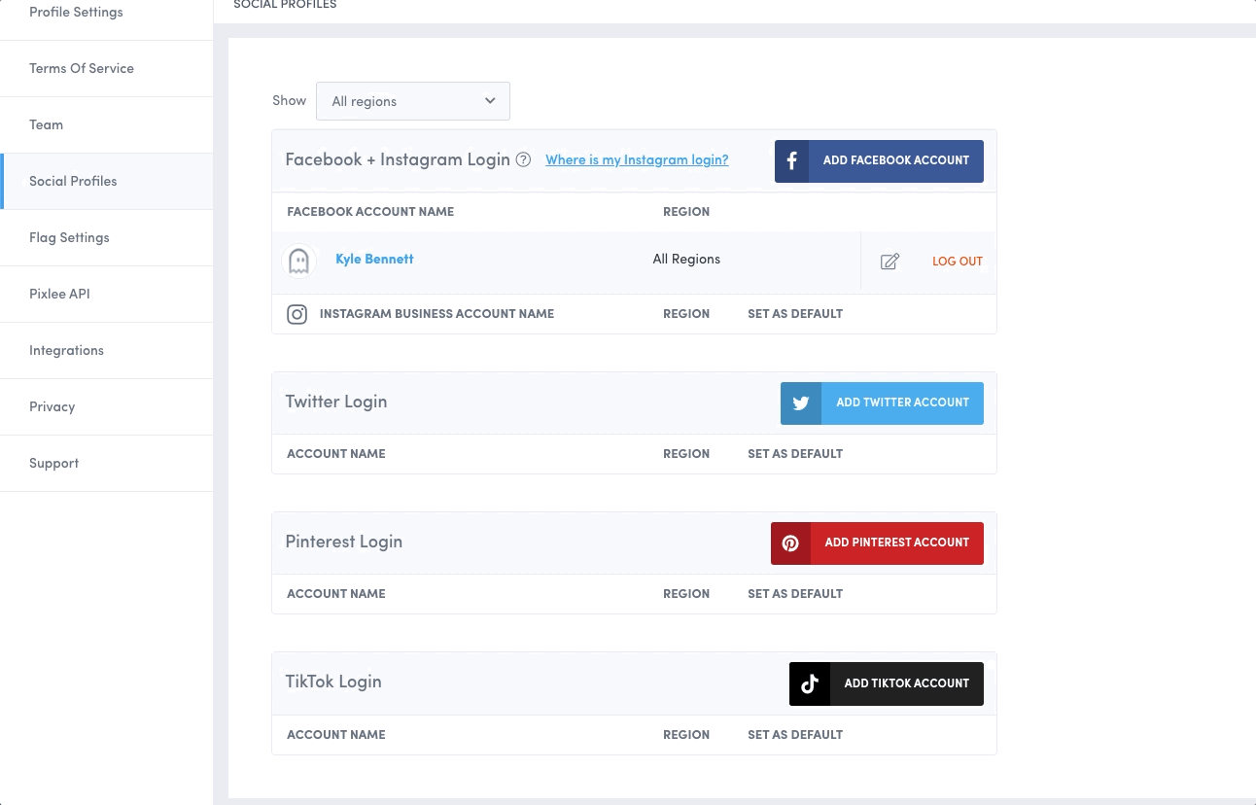Navigate to Pixlee API settings

tap(59, 295)
